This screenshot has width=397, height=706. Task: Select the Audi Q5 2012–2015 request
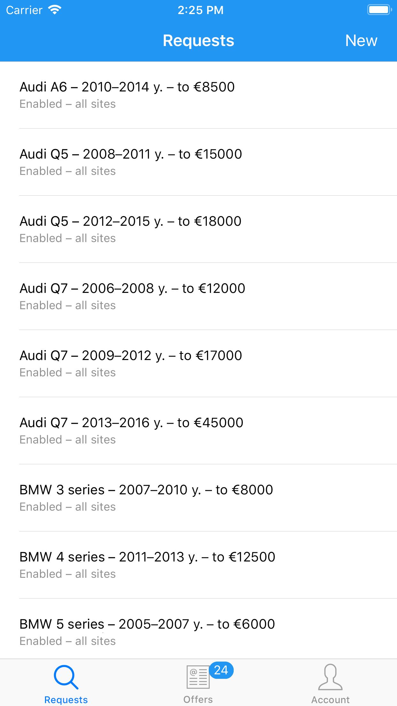coord(198,229)
